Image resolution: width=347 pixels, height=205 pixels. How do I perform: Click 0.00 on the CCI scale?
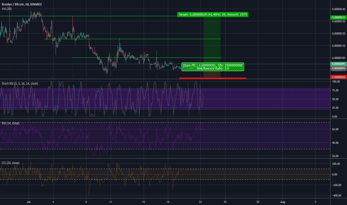pos(335,174)
